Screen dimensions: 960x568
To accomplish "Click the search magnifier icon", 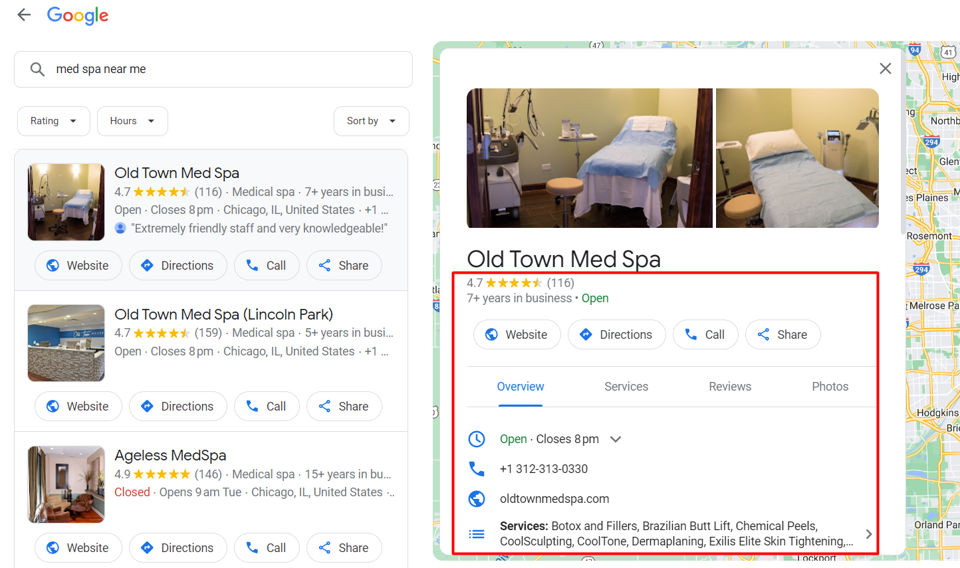I will tap(37, 69).
